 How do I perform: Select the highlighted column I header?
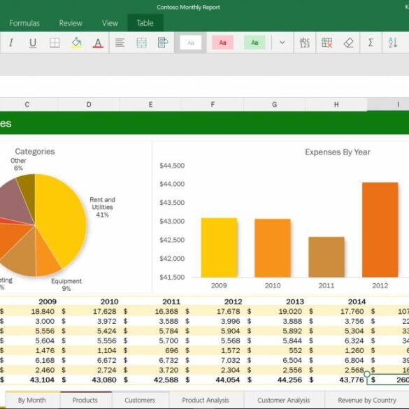(x=388, y=105)
